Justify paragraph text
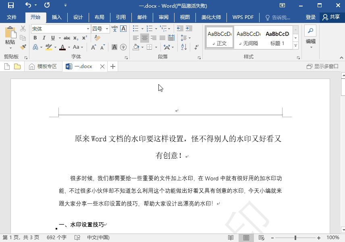The height and width of the screenshot is (242, 345). [x=162, y=38]
